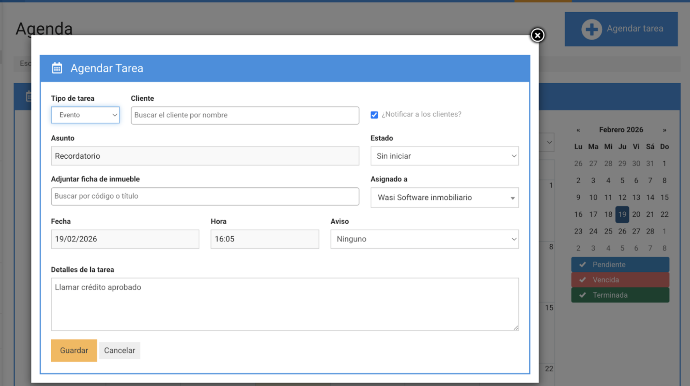Click the calendar icon in dialog header
Image resolution: width=690 pixels, height=386 pixels.
tap(57, 68)
